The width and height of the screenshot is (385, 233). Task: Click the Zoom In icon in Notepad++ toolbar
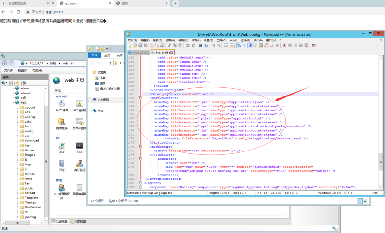click(213, 45)
